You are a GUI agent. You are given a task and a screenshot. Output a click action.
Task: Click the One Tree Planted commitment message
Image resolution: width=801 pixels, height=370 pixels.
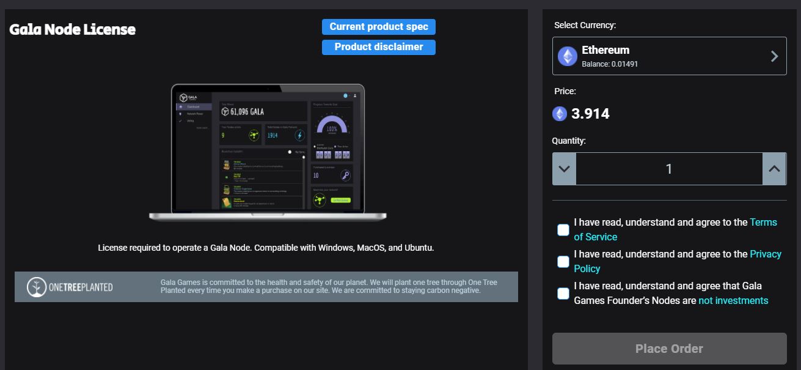(329, 286)
